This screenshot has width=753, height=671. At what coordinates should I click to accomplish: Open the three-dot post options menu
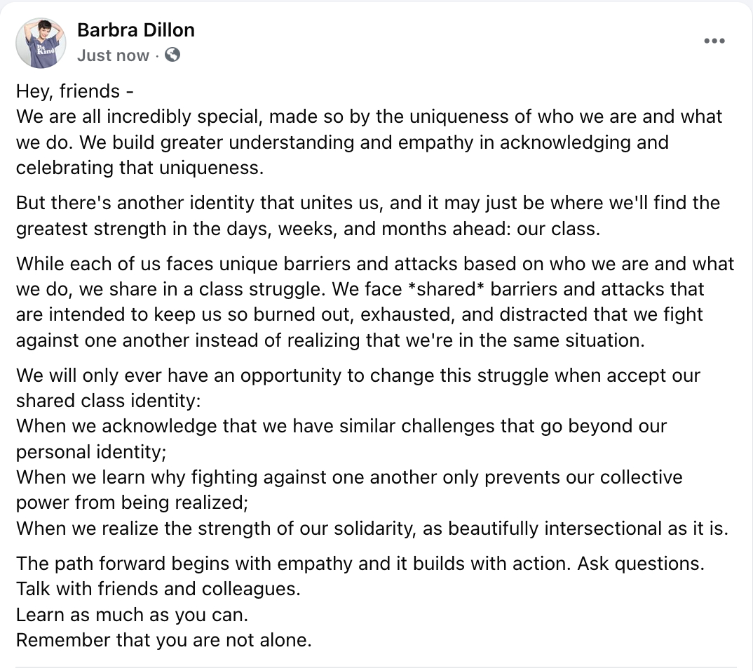pyautogui.click(x=714, y=41)
